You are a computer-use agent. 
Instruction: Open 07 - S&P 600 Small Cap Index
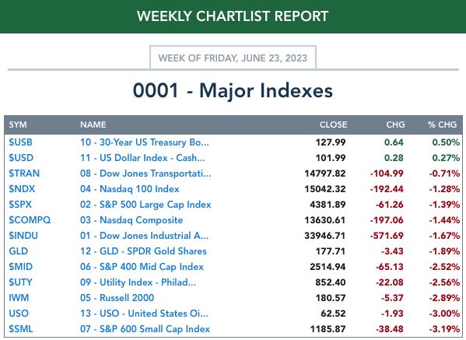[145, 329]
